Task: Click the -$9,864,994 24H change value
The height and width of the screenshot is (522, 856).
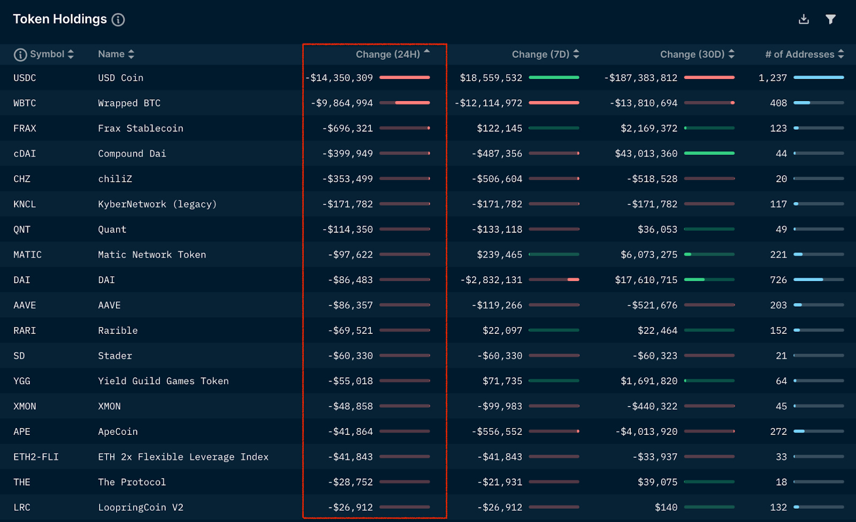Action: [x=342, y=103]
